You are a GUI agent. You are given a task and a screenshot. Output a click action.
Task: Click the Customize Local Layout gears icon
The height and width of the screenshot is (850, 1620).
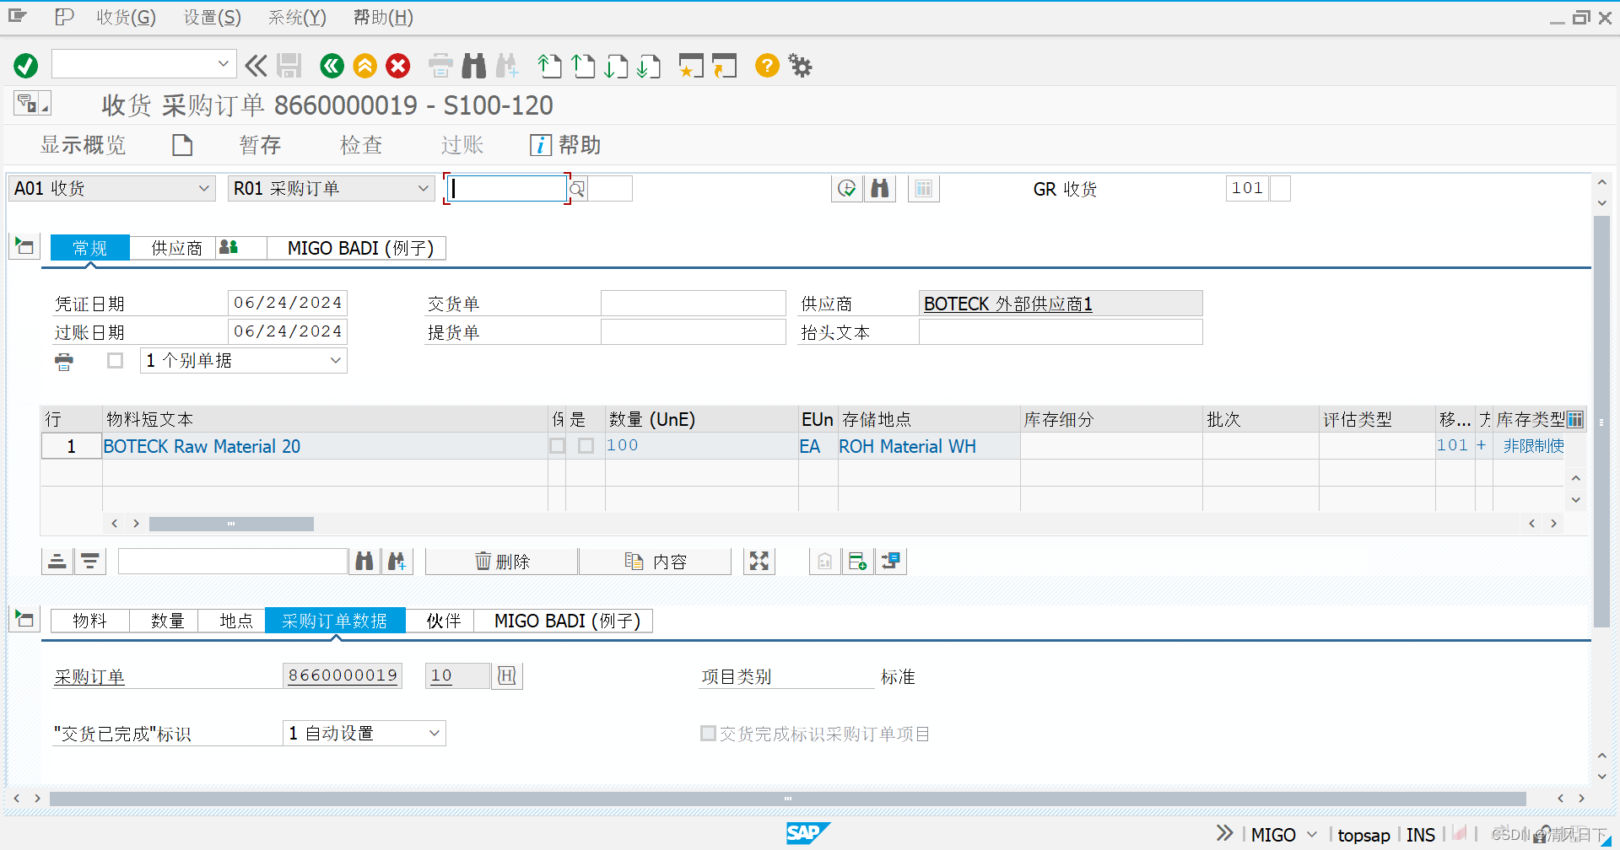[800, 66]
